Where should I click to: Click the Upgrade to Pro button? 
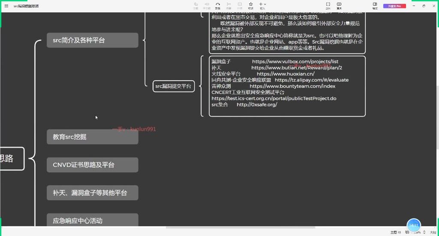[394, 6]
